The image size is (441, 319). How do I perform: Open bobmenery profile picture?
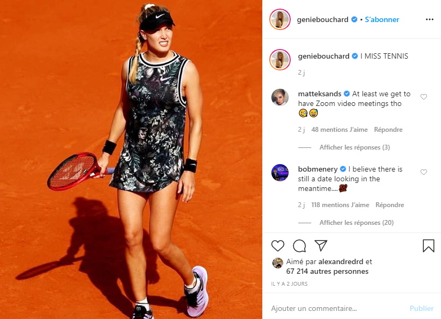280,173
